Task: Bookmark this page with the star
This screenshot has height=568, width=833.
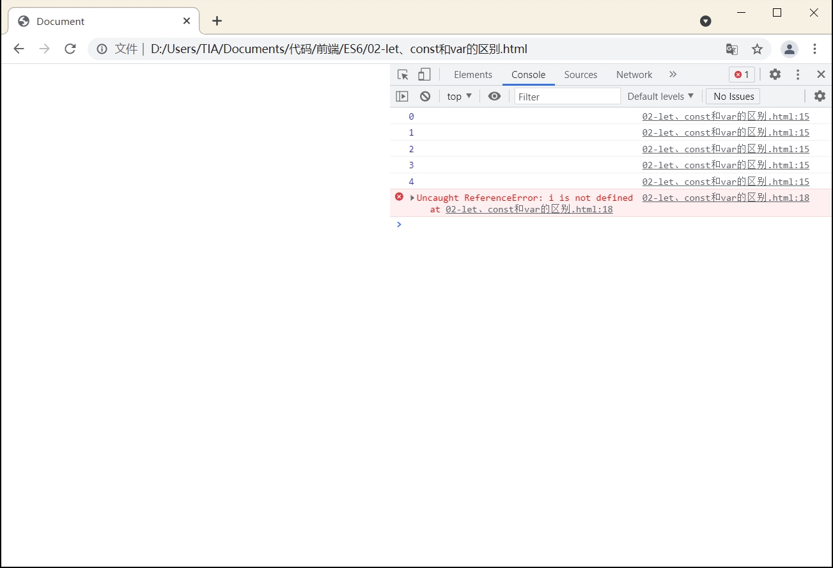Action: (x=758, y=49)
